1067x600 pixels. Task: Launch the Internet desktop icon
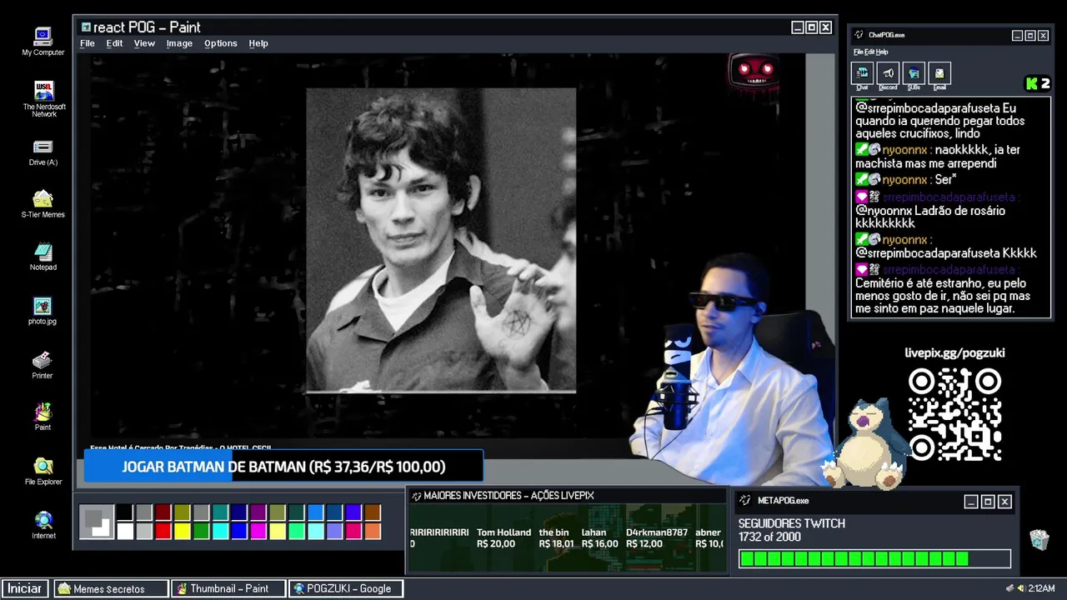pyautogui.click(x=43, y=525)
